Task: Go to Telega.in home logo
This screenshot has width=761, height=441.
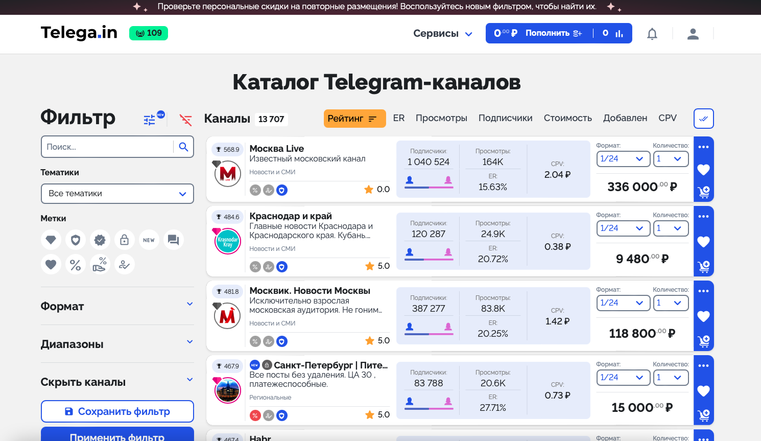Action: pos(79,33)
